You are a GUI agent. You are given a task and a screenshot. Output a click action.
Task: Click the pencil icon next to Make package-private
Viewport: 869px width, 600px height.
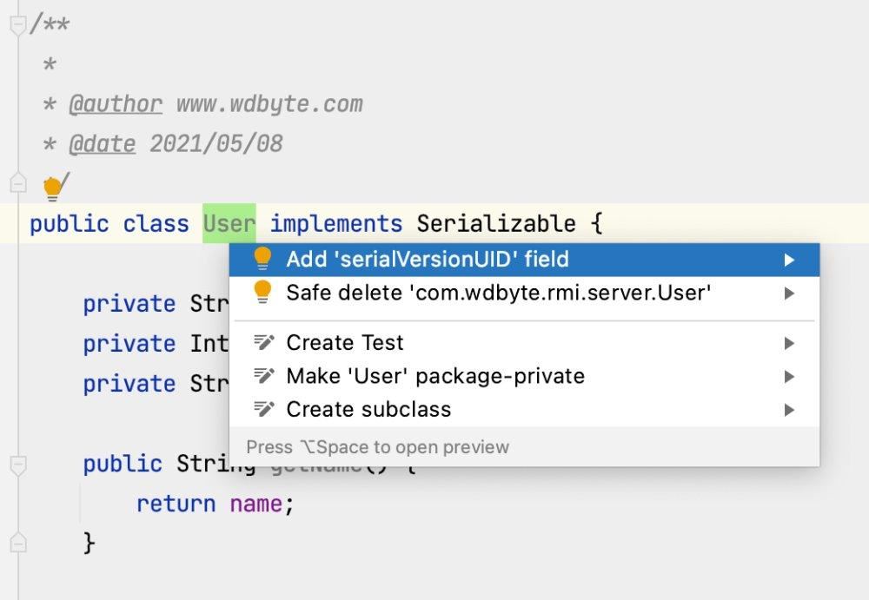click(x=264, y=376)
